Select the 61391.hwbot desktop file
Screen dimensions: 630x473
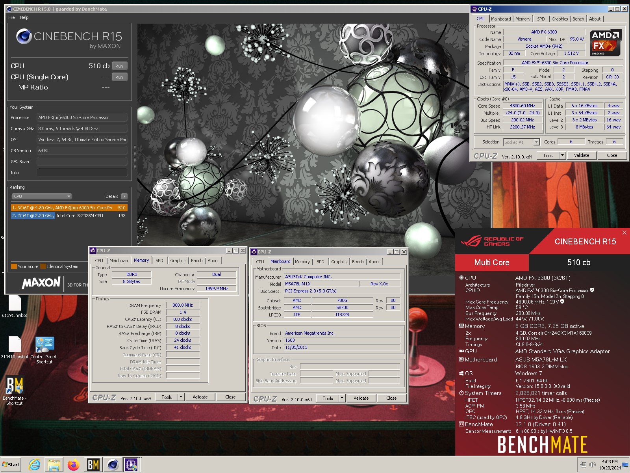(x=15, y=307)
